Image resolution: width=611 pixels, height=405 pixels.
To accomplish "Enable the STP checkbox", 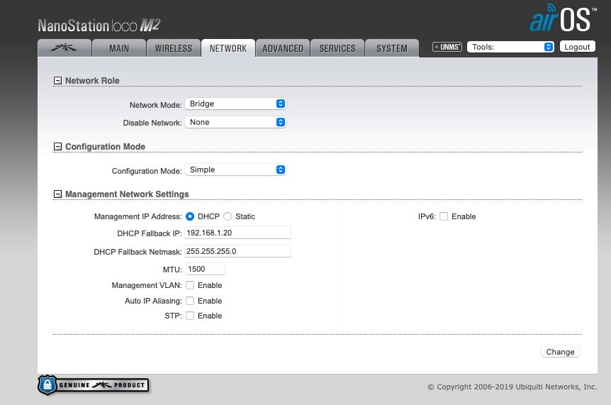I will (x=190, y=316).
